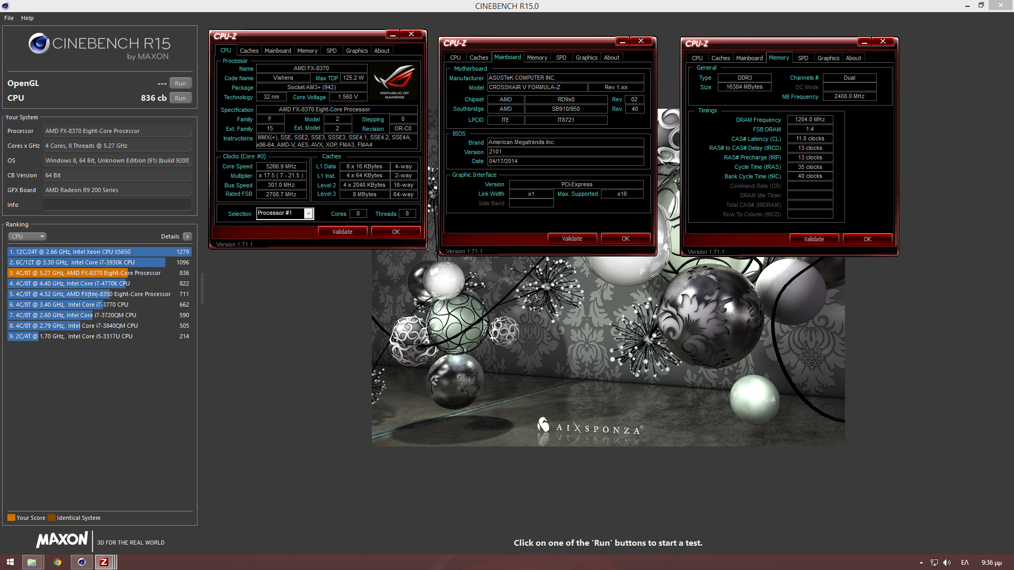Select ranking row Intel Core i7-3770
This screenshot has height=570, width=1014.
coord(99,305)
